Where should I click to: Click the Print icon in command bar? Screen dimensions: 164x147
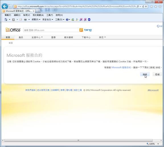point(25,20)
